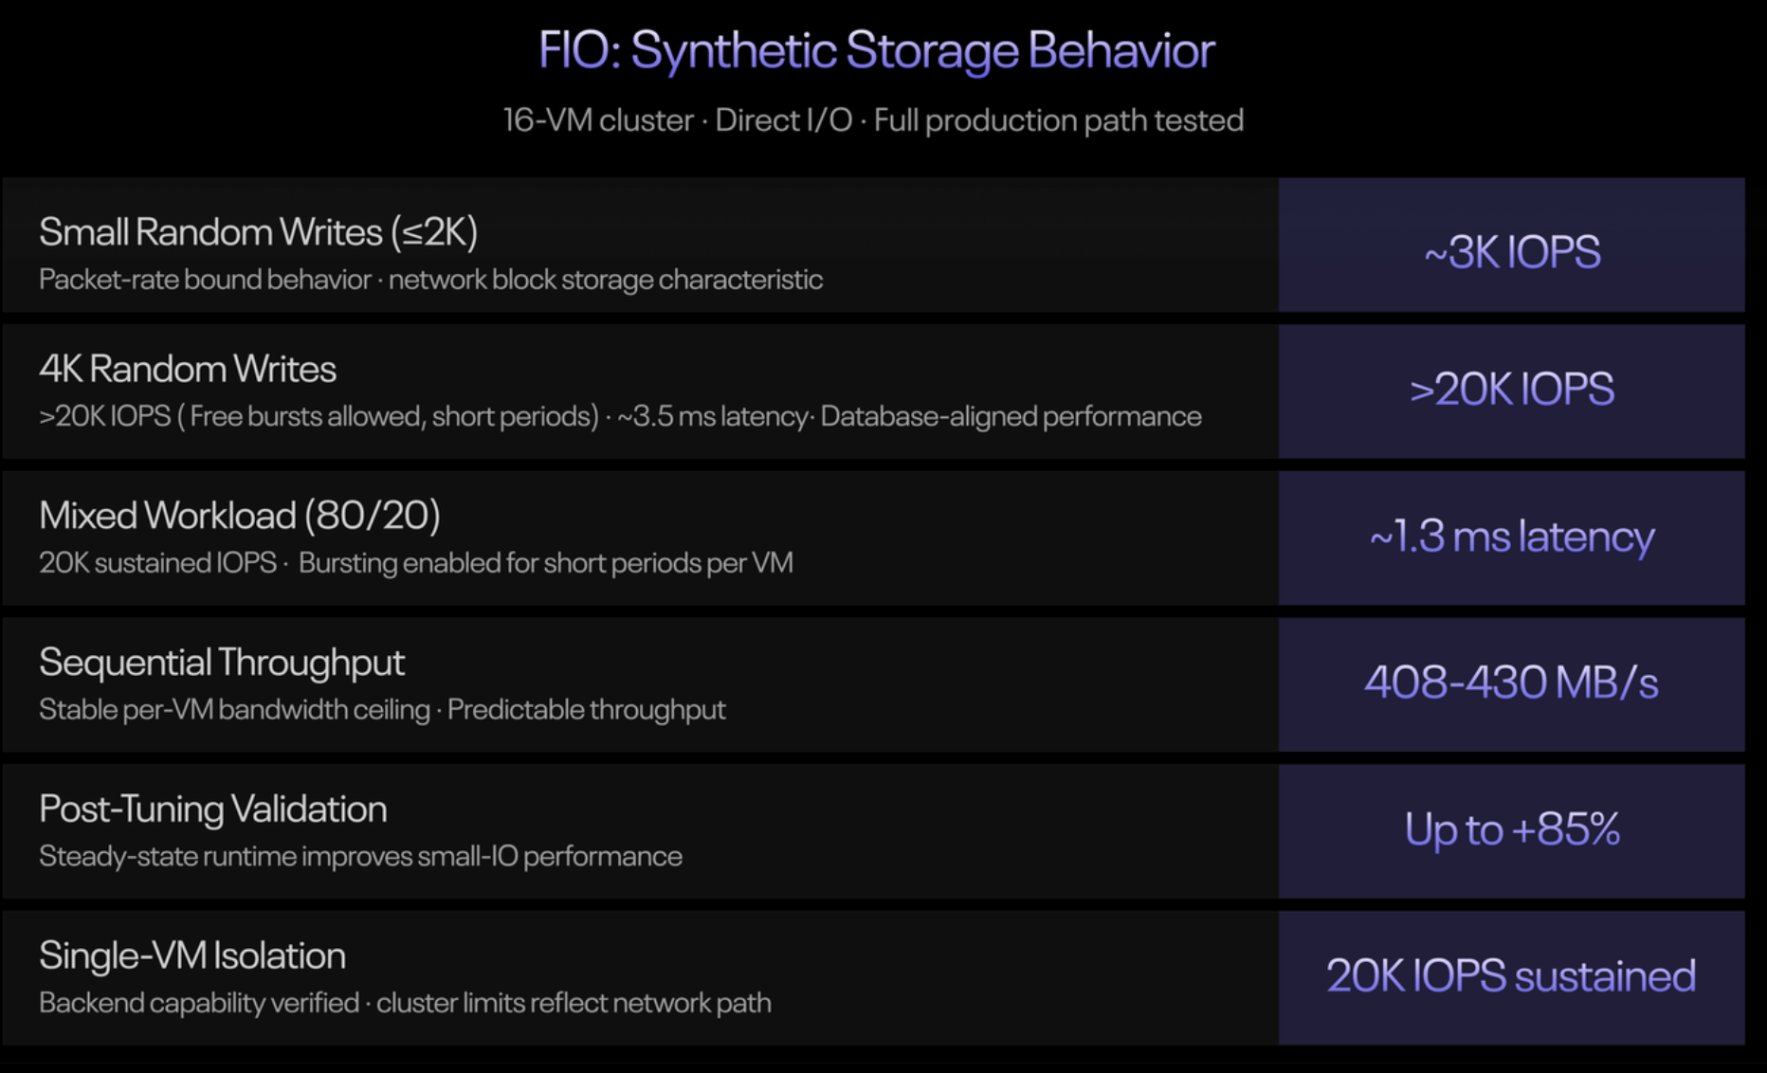Click the 20K sustained IOPS bursting description
Viewport: 1767px width, 1073px height.
[x=415, y=563]
